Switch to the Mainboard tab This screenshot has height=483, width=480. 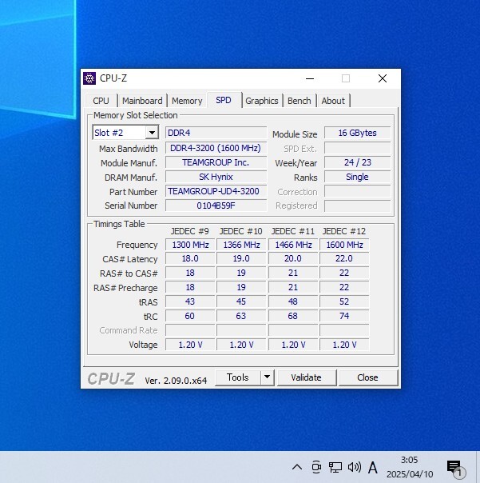point(142,101)
